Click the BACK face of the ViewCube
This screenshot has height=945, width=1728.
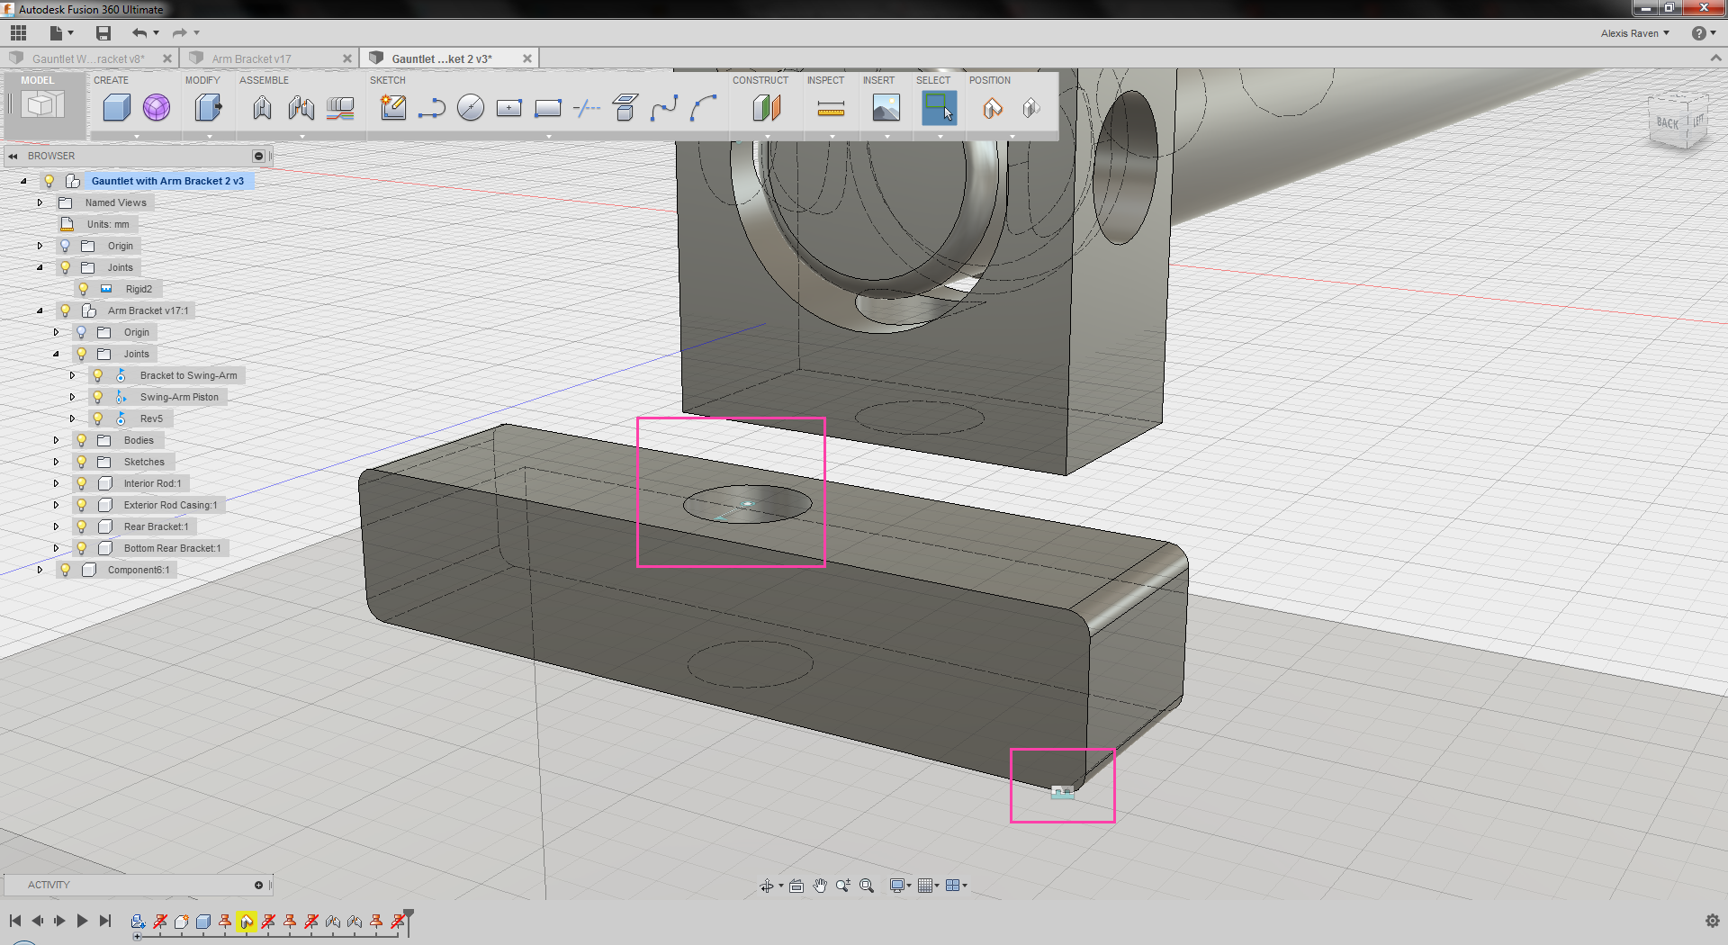coord(1667,123)
